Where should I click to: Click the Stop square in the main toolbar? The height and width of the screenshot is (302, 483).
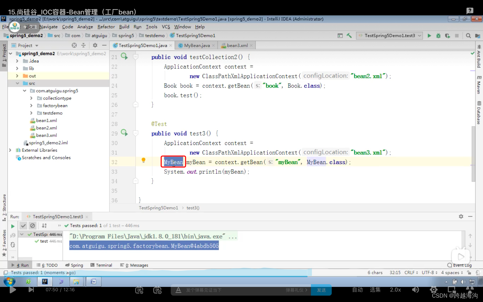point(457,36)
